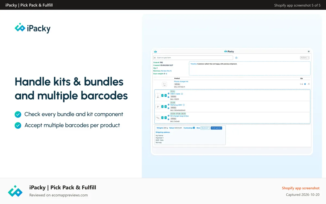The image size is (326, 204).
Task: Click the plus icon in the Phone charger kit row
Action: click(x=305, y=84)
